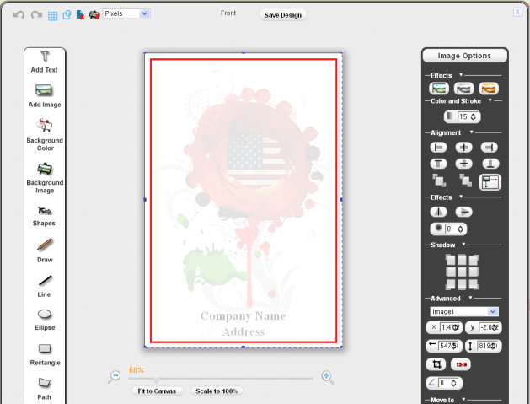Click the width input field
Screen dimensions: 530x404
(448, 346)
